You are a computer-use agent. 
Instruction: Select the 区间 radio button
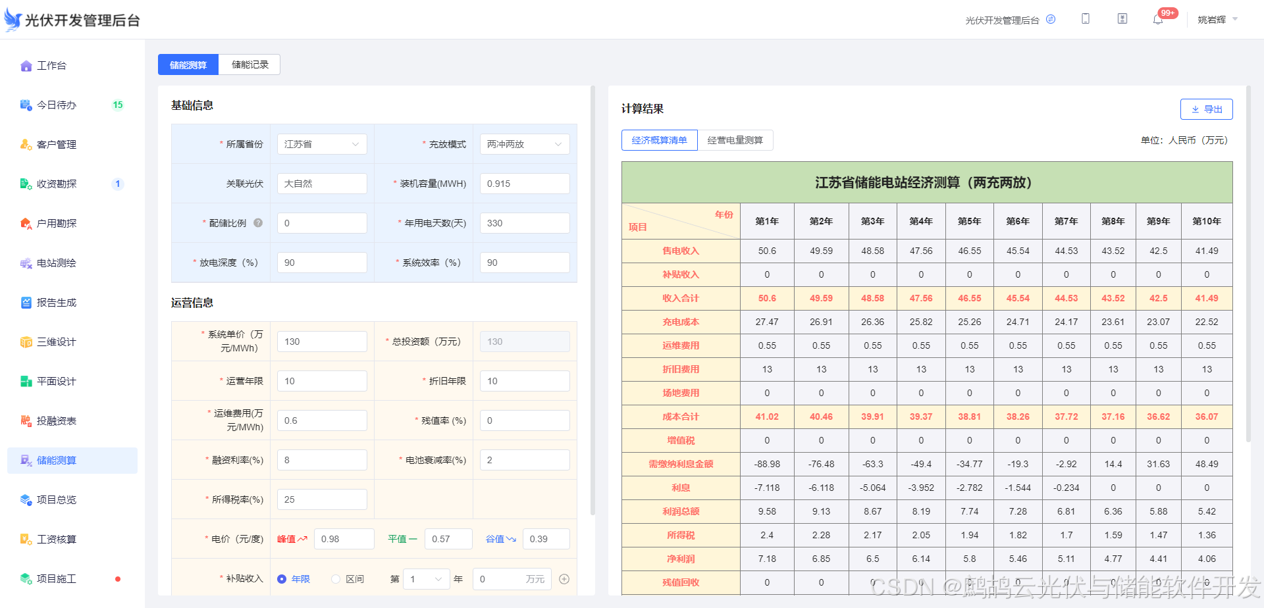(336, 579)
